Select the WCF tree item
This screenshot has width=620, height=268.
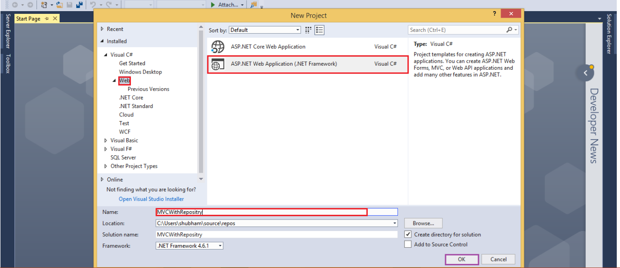point(124,132)
